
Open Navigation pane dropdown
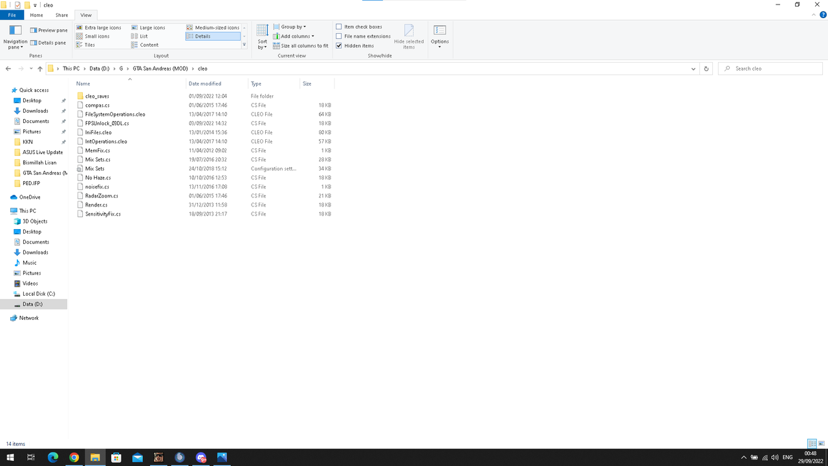point(15,38)
